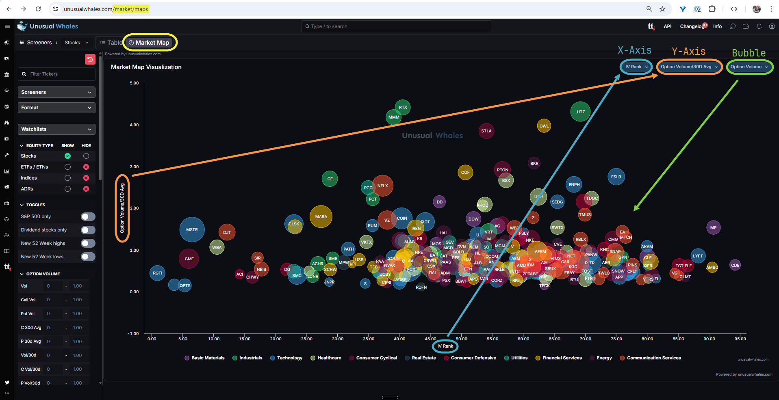Open the browser profile avatar
The image size is (779, 400).
pyautogui.click(x=756, y=9)
